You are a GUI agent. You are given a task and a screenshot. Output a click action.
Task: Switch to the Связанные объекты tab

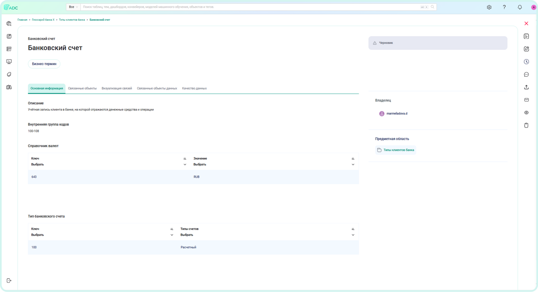(x=82, y=88)
